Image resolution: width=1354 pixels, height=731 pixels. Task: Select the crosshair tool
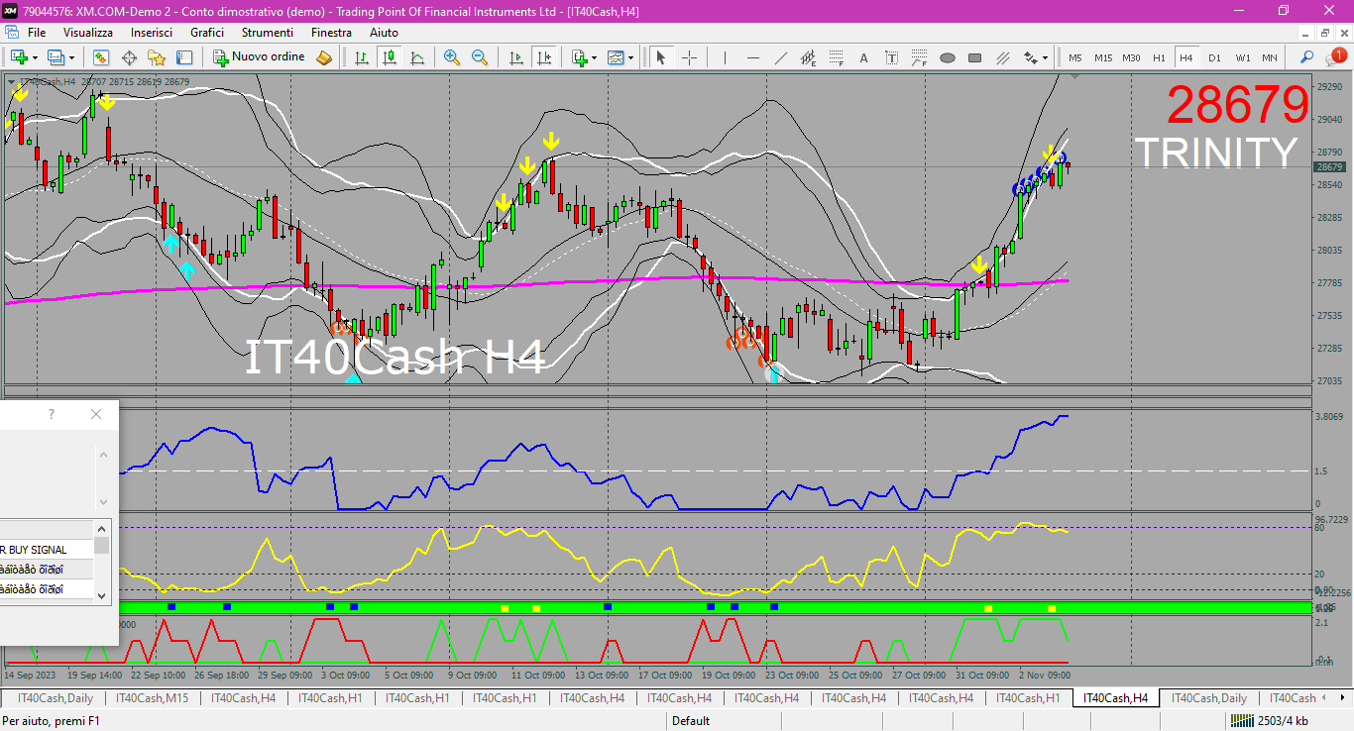(x=689, y=57)
